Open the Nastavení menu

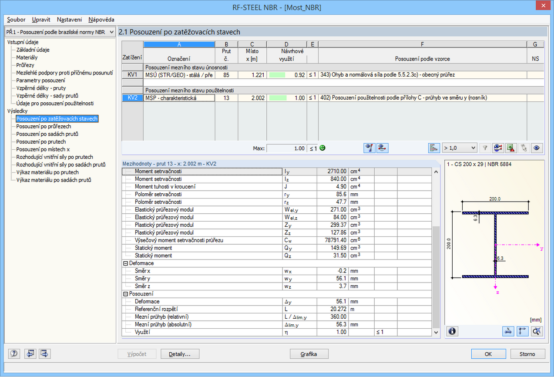coord(69,20)
